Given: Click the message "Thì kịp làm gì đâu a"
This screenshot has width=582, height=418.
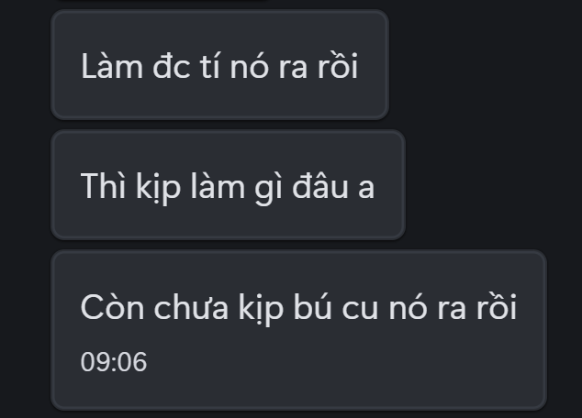Looking at the screenshot, I should [x=228, y=185].
